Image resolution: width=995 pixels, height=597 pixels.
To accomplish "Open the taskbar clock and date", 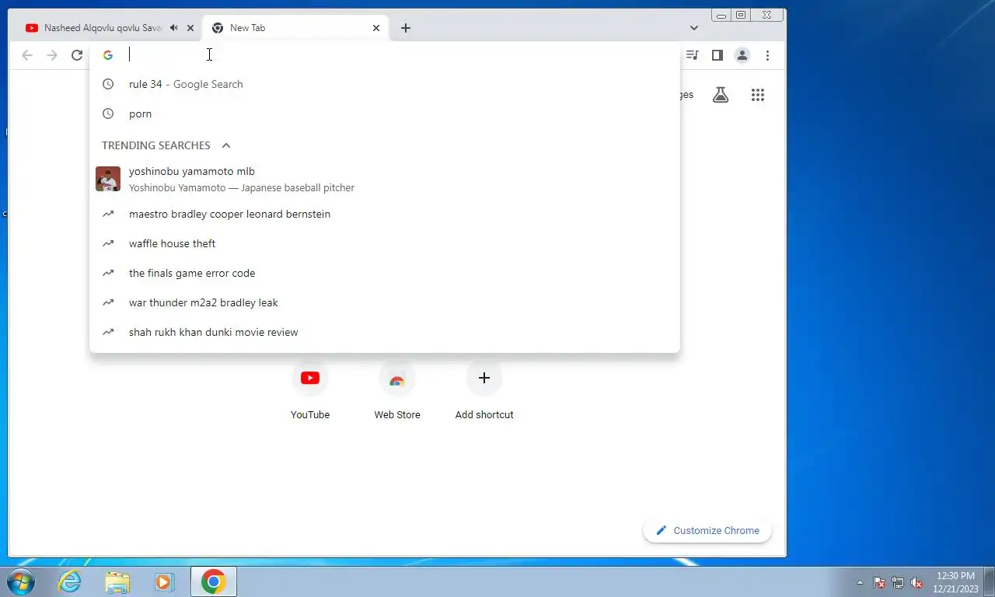I will (x=955, y=582).
